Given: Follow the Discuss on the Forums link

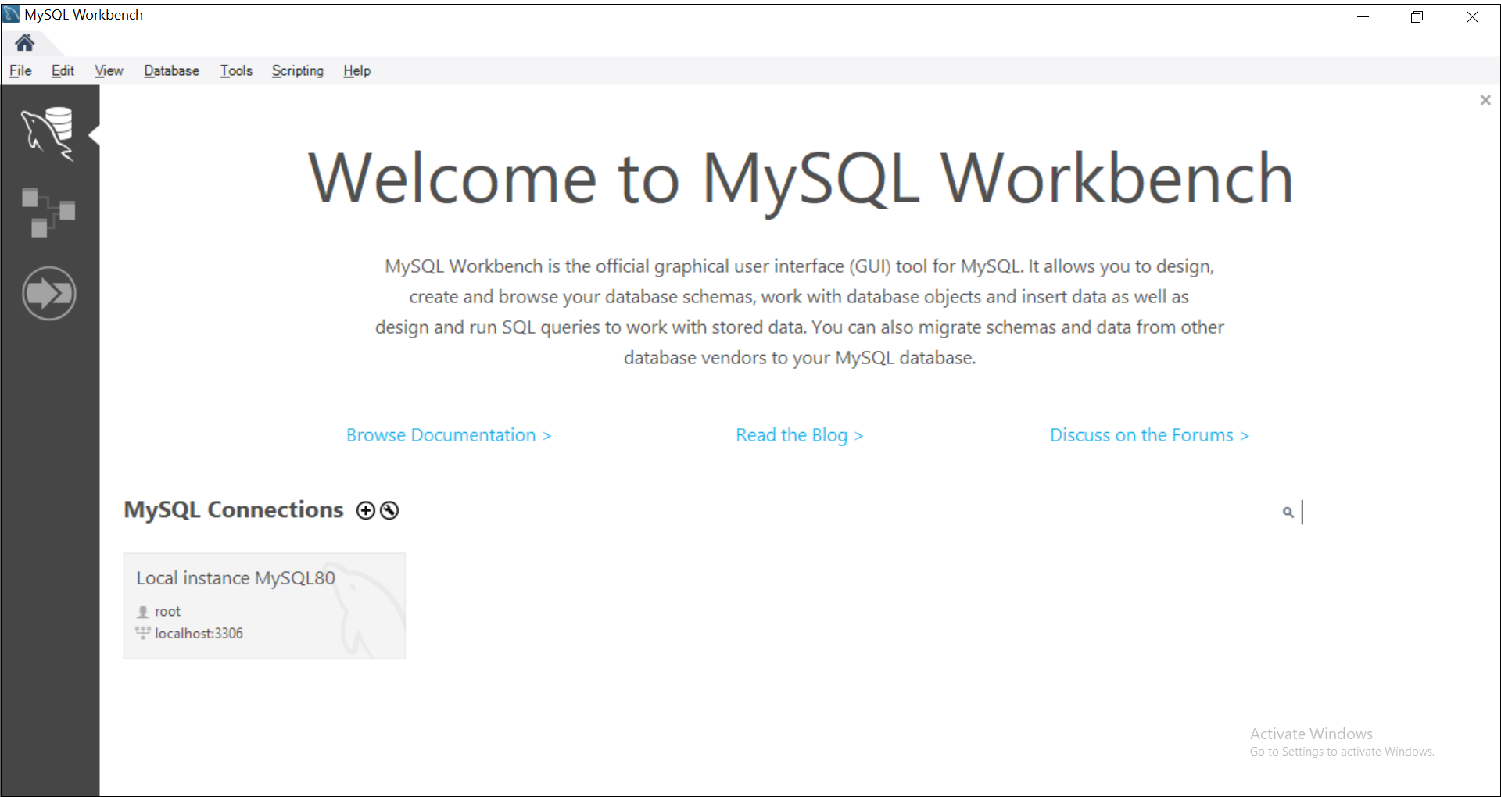Looking at the screenshot, I should point(1149,435).
